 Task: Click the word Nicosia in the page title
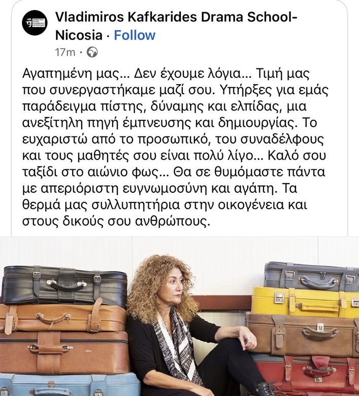(79, 35)
